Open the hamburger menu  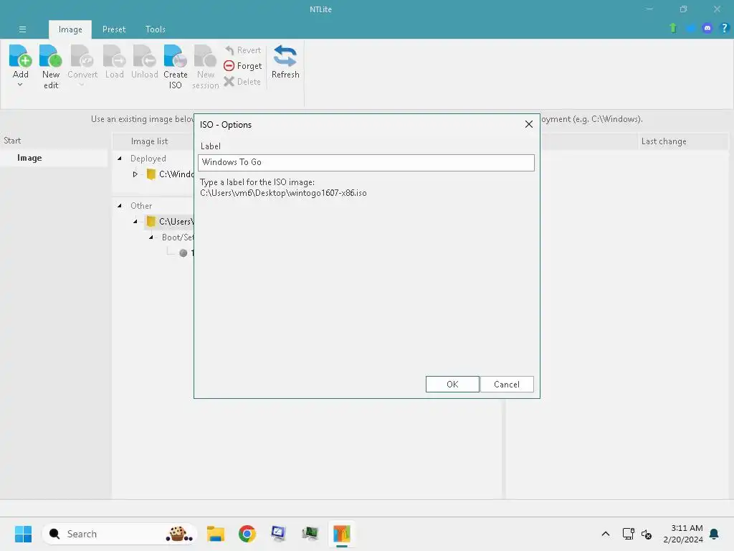coord(22,29)
